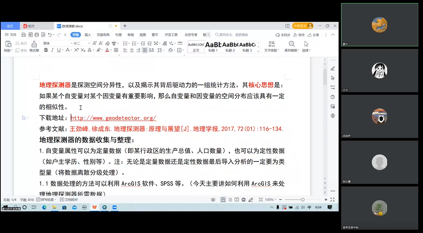Expand the 文字排版 dropdown
The width and height of the screenshot is (423, 233).
271,50
